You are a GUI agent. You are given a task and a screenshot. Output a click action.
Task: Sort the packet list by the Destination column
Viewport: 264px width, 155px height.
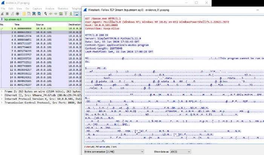tap(75, 24)
